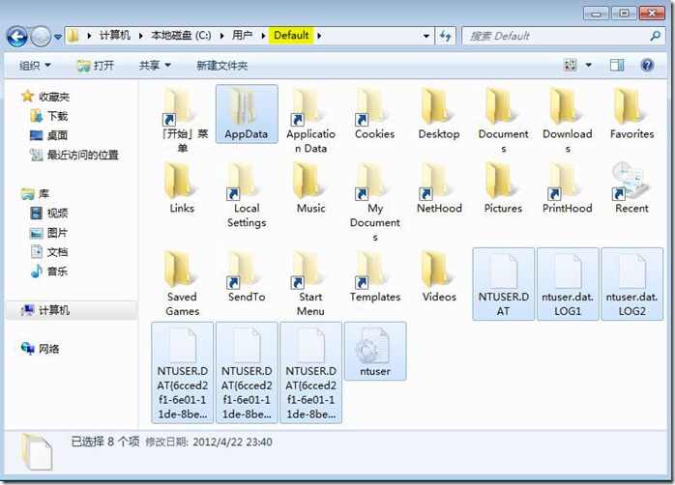Select the AppData folder
The height and width of the screenshot is (485, 675).
pyautogui.click(x=247, y=114)
